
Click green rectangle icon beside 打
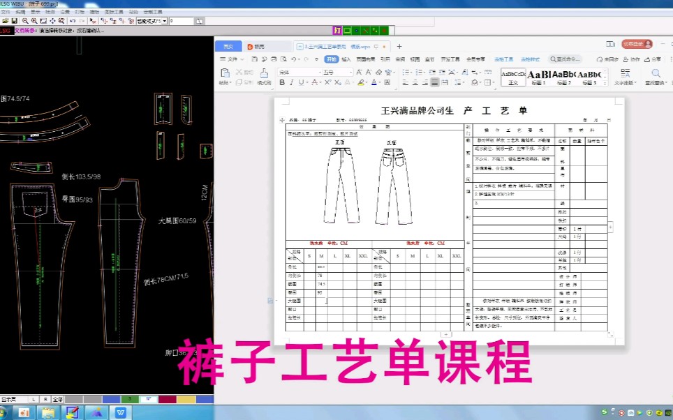(347, 31)
